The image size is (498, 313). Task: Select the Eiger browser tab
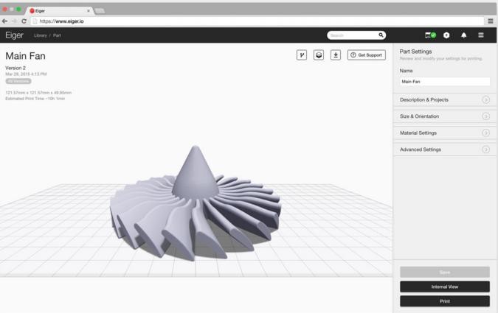tap(59, 11)
